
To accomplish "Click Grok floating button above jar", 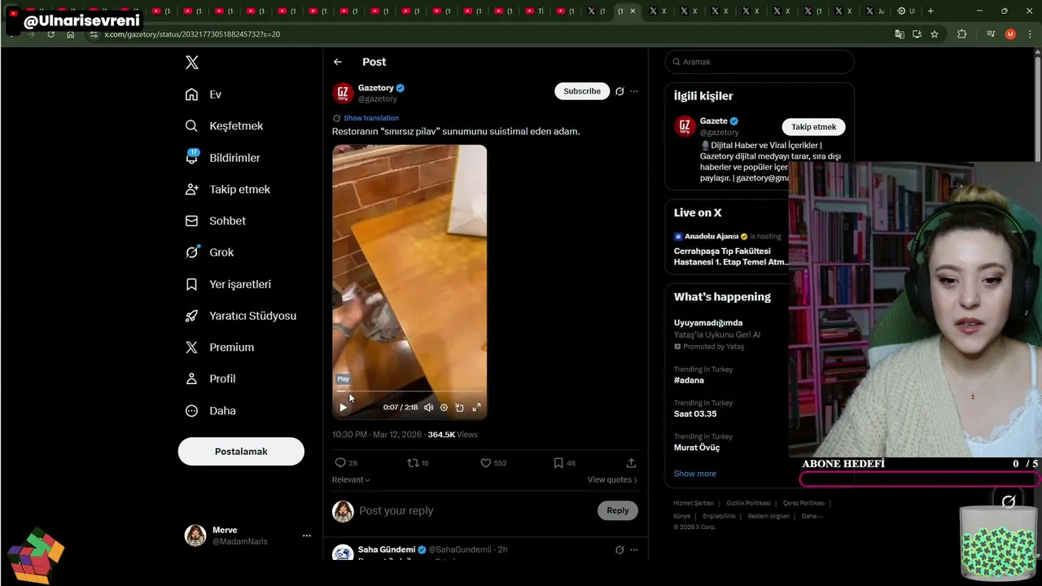I will 1009,501.
